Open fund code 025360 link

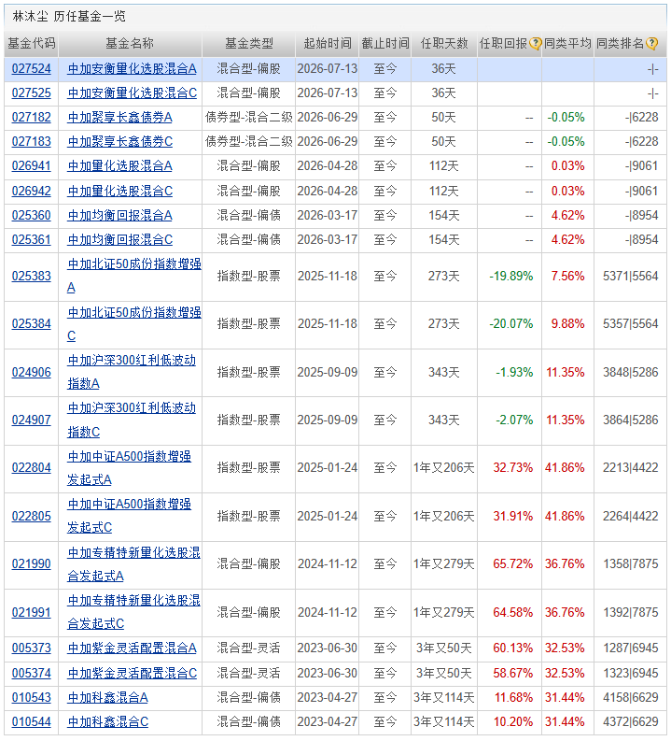(31, 216)
